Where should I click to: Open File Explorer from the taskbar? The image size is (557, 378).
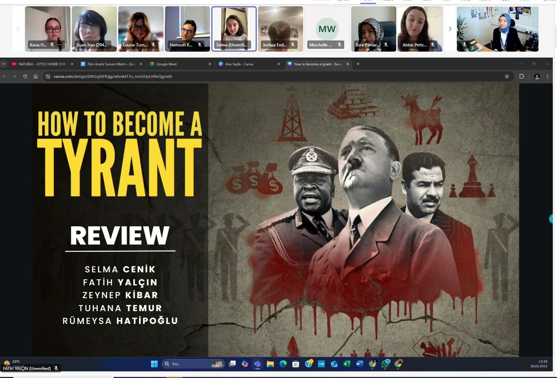coord(270,364)
